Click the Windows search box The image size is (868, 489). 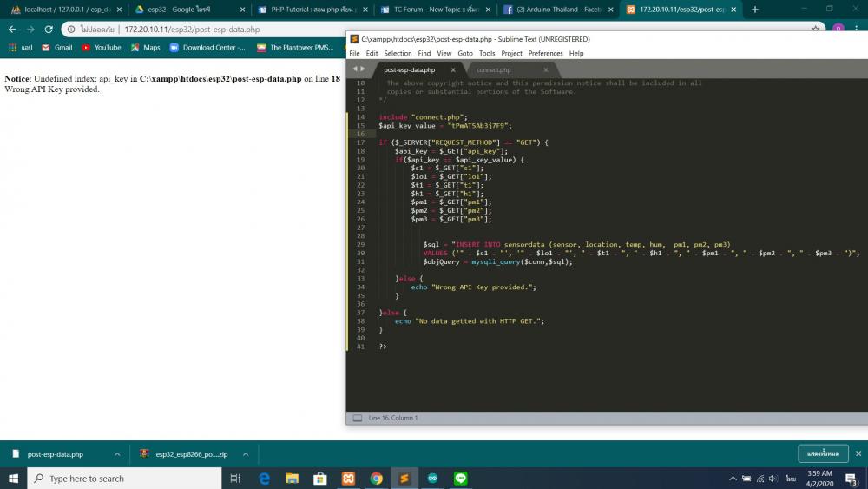coord(126,479)
